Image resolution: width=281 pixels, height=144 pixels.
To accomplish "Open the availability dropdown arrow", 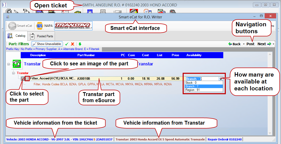I will 221,79.
